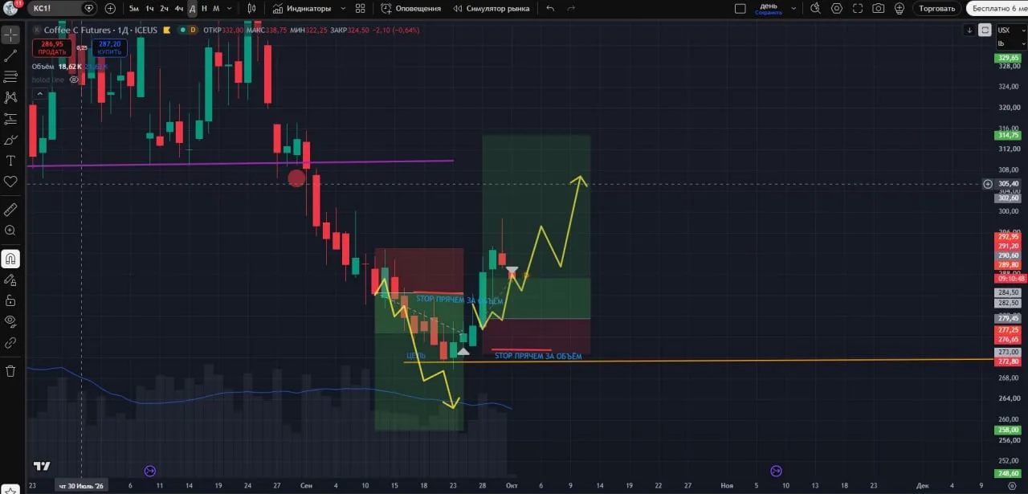This screenshot has width=1028, height=494.
Task: Click the undo arrow
Action: coord(550,8)
